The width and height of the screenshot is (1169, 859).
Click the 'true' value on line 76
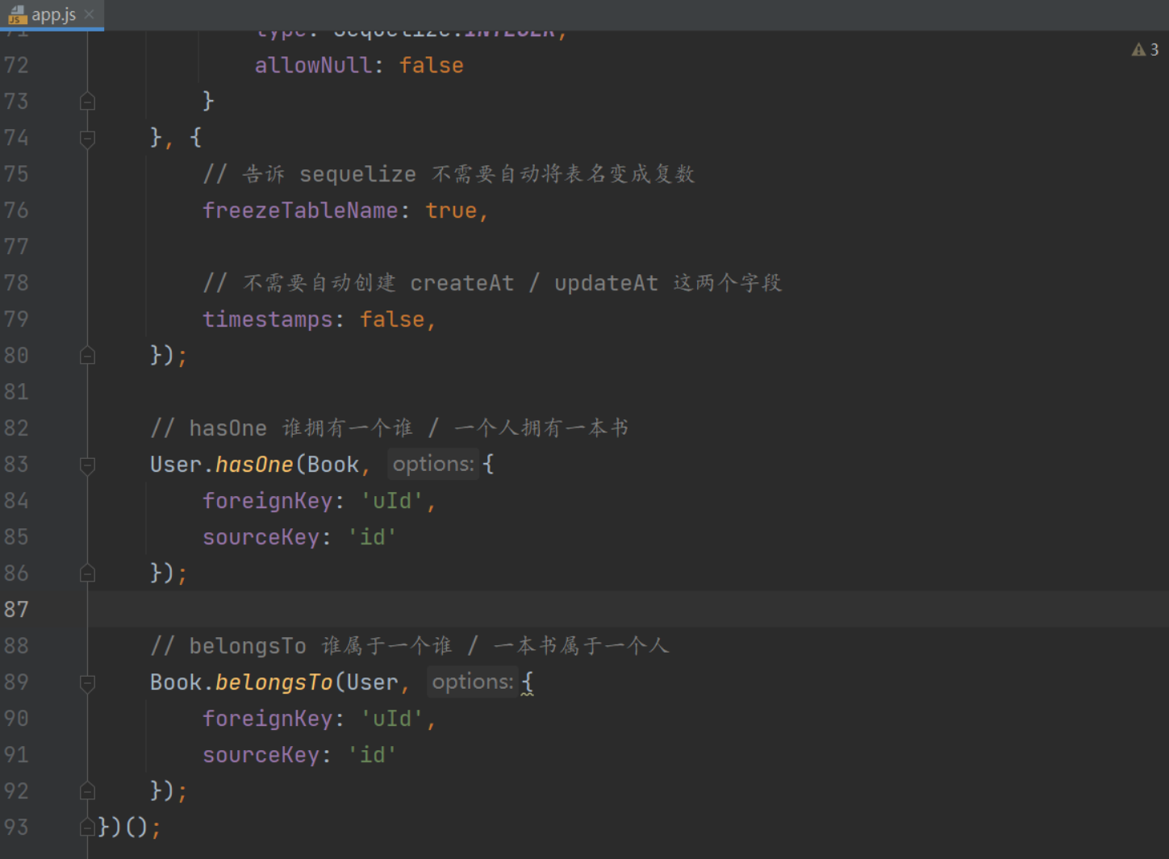[x=451, y=211]
